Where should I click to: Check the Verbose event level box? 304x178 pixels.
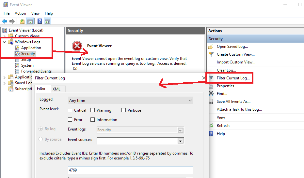pos(123,110)
